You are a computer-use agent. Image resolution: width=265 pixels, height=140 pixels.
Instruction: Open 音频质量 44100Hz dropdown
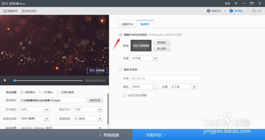pos(61,127)
